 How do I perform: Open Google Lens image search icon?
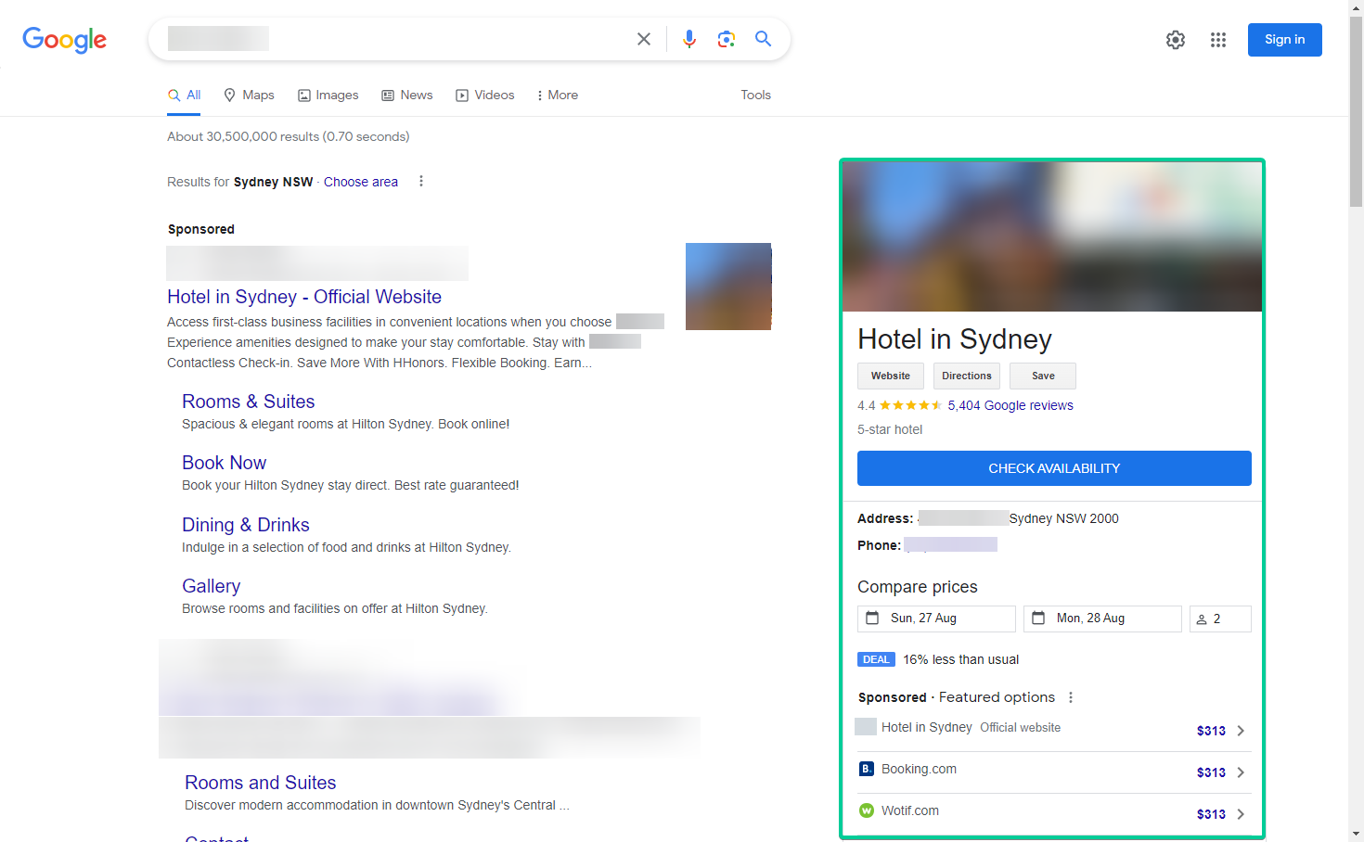point(727,39)
